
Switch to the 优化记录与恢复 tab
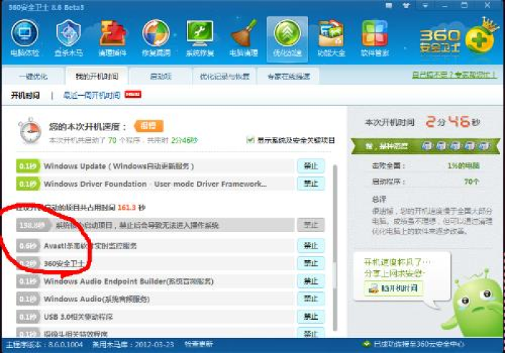(x=224, y=76)
